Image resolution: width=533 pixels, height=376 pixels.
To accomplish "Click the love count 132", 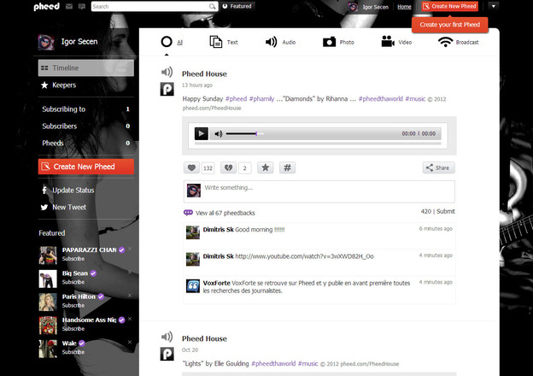I will click(208, 168).
